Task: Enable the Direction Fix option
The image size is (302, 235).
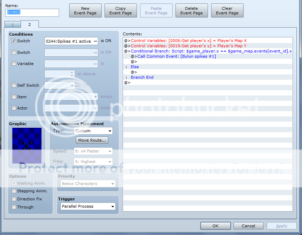Action: 14,199
